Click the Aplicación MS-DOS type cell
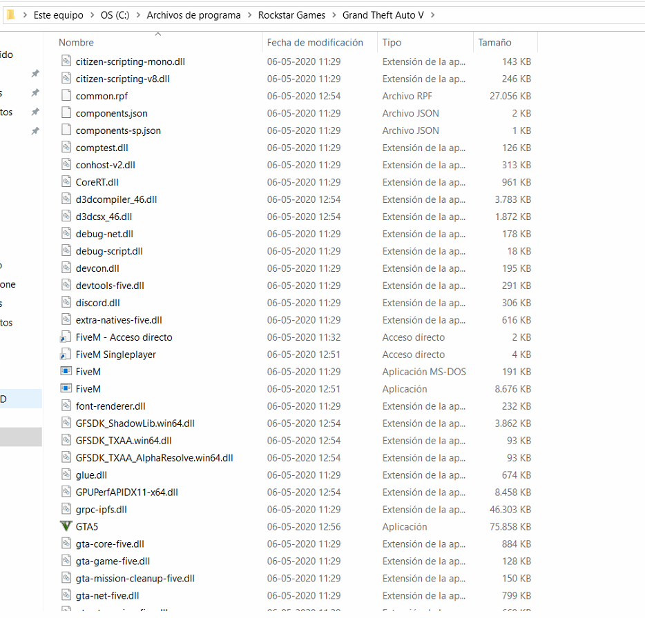Screen dimensions: 645x618 424,372
